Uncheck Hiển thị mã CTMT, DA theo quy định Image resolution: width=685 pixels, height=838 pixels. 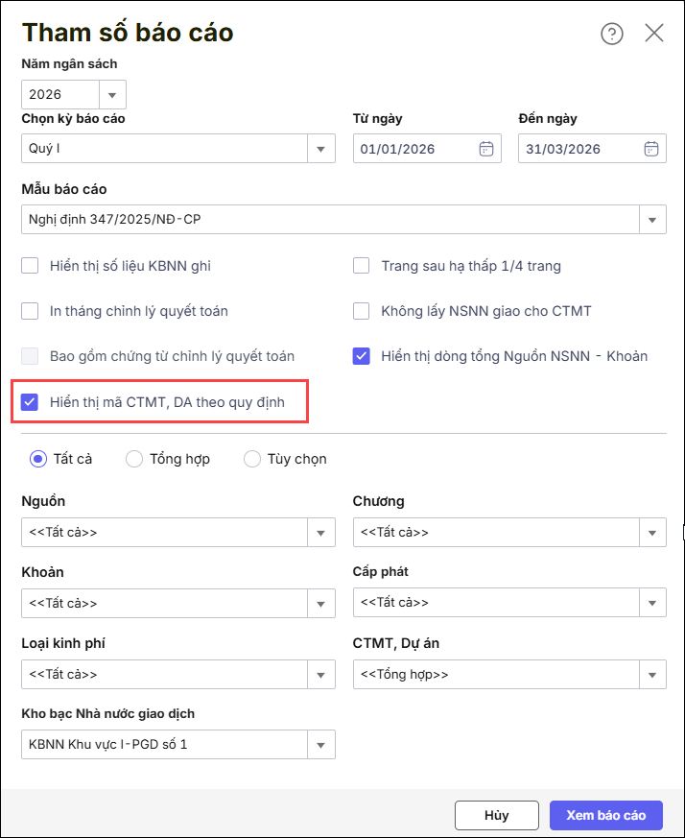tap(31, 402)
